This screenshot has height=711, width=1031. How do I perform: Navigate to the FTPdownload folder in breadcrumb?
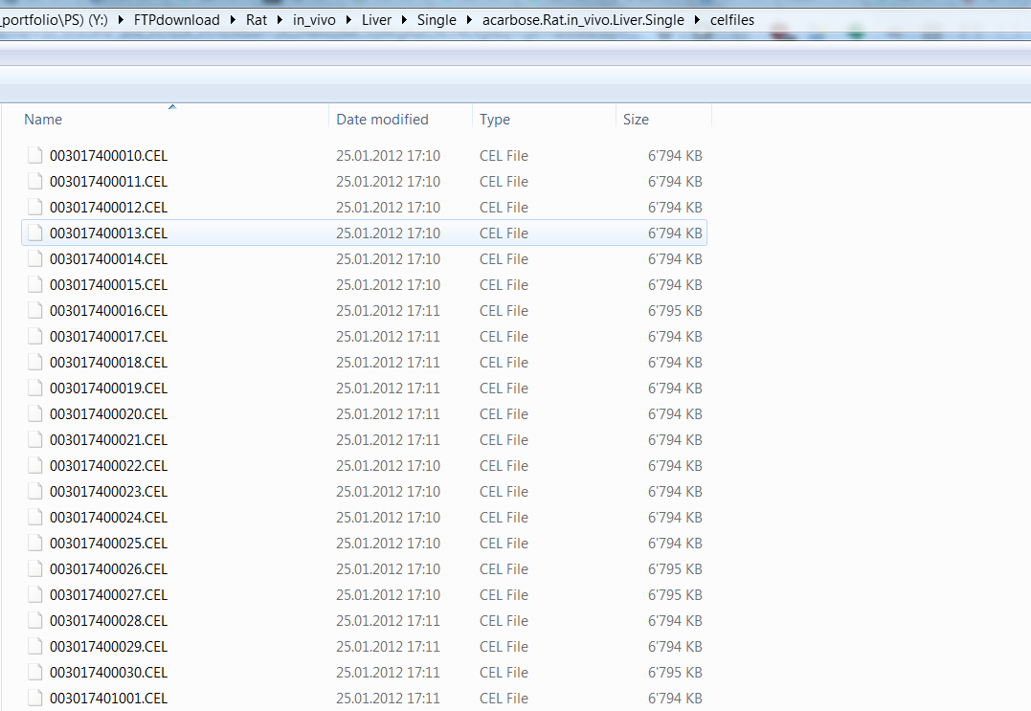click(x=177, y=20)
